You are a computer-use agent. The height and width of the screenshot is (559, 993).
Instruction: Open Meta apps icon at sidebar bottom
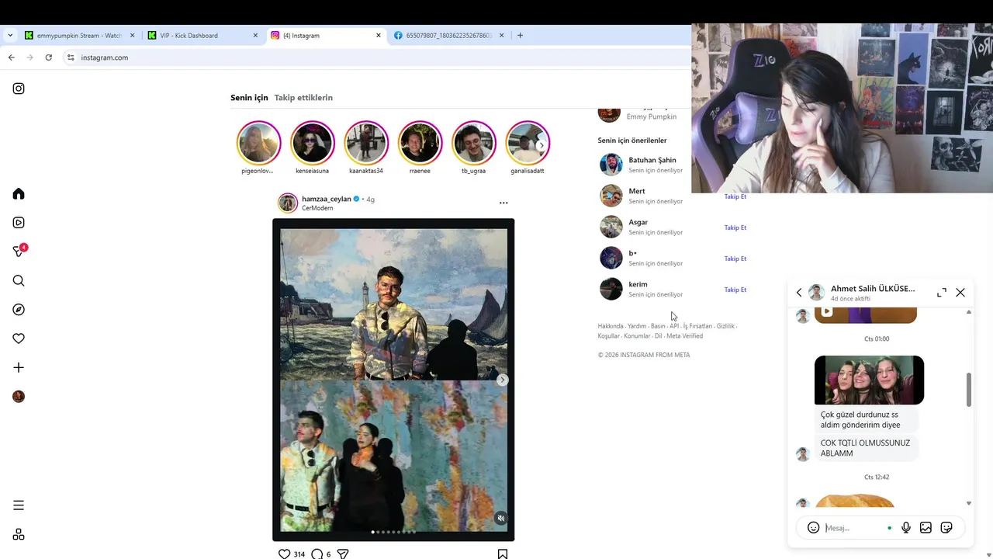[x=19, y=534]
